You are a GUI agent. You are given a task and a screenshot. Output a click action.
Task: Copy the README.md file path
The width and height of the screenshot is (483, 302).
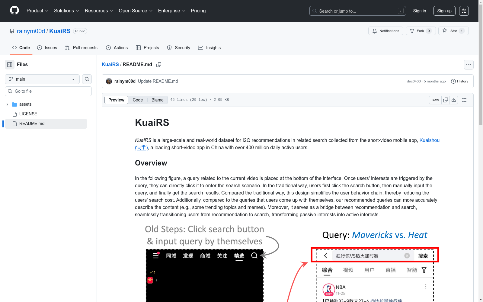tap(159, 65)
